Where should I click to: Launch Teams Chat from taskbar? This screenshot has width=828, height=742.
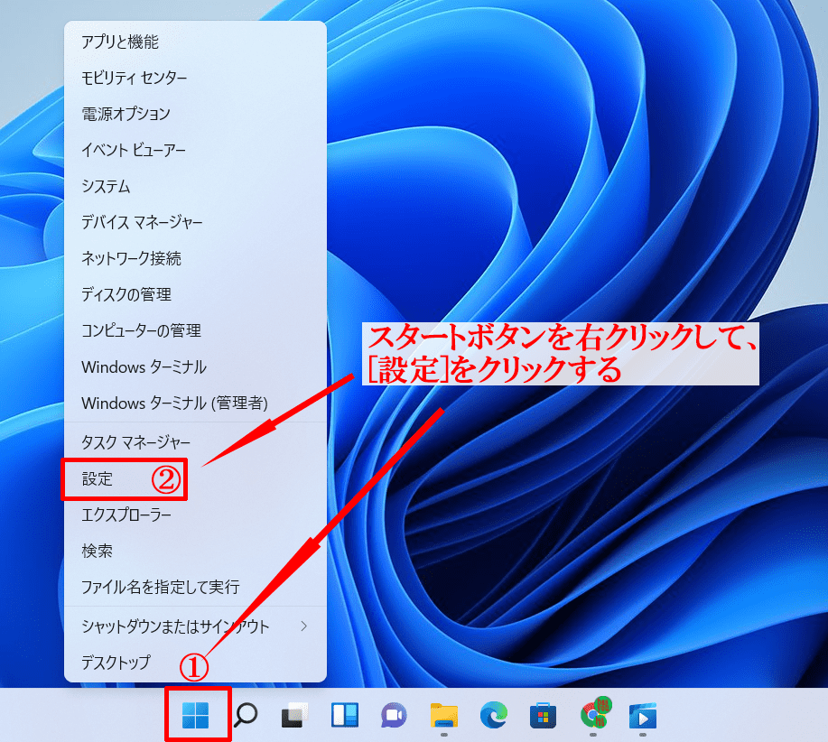(x=394, y=716)
